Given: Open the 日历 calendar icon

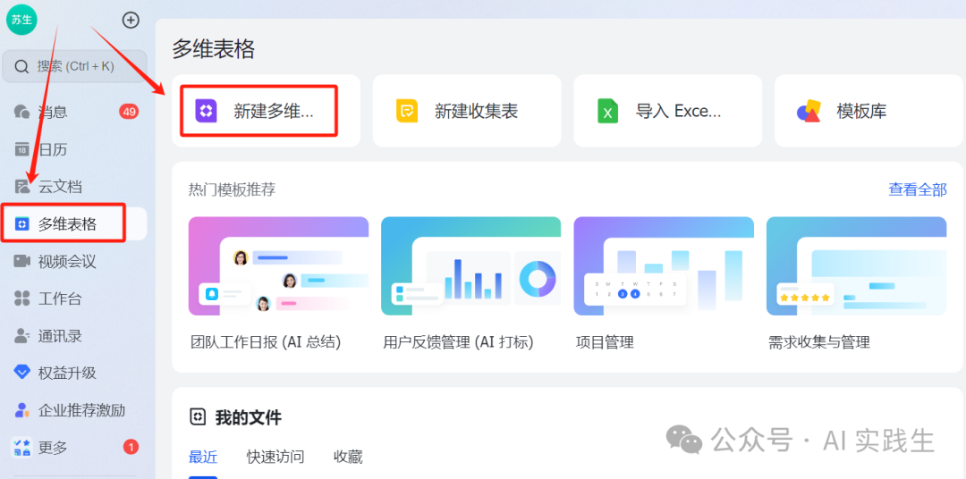Looking at the screenshot, I should click(22, 149).
